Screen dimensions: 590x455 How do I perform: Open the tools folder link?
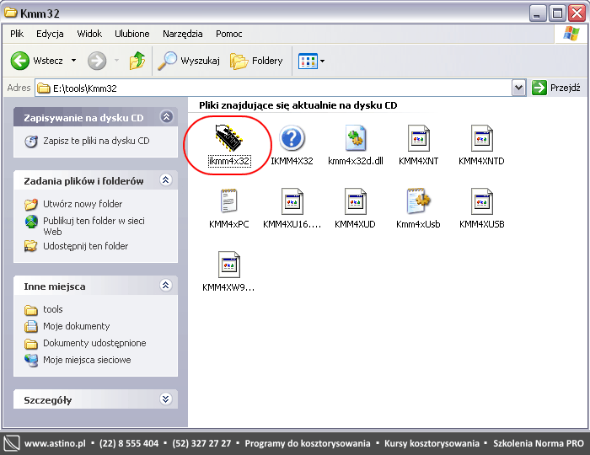click(52, 309)
